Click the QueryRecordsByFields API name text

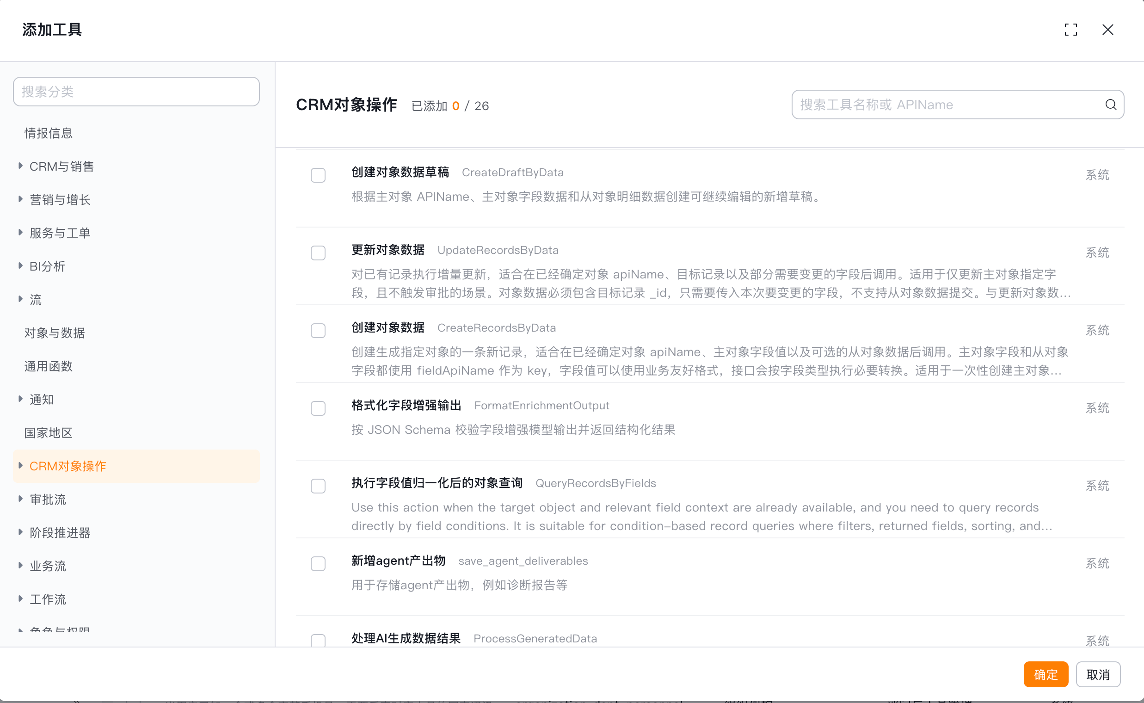pyautogui.click(x=596, y=483)
